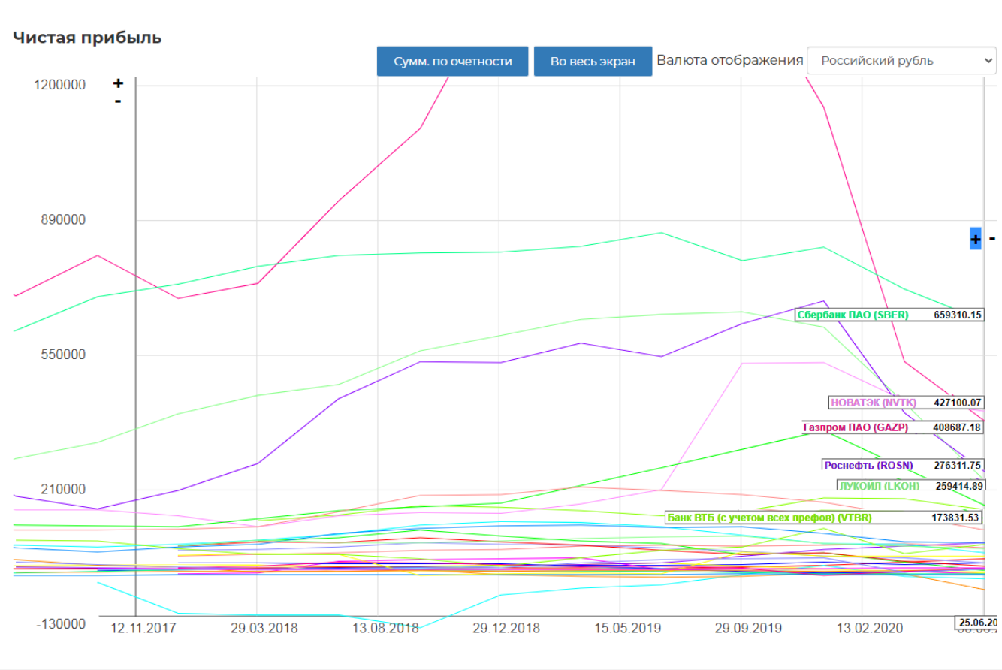Click the value 659310.15
The image size is (1002, 670).
coord(958,315)
